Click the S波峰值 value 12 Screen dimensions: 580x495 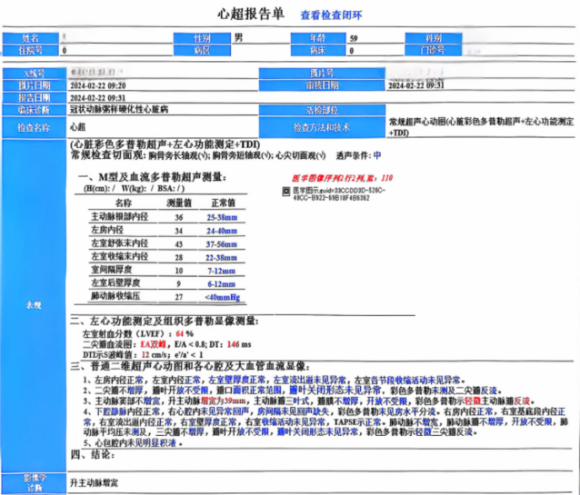coord(145,355)
